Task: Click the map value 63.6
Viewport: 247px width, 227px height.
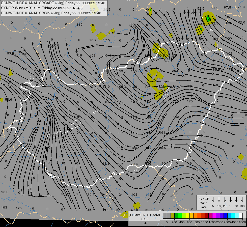Action: (x=242, y=22)
